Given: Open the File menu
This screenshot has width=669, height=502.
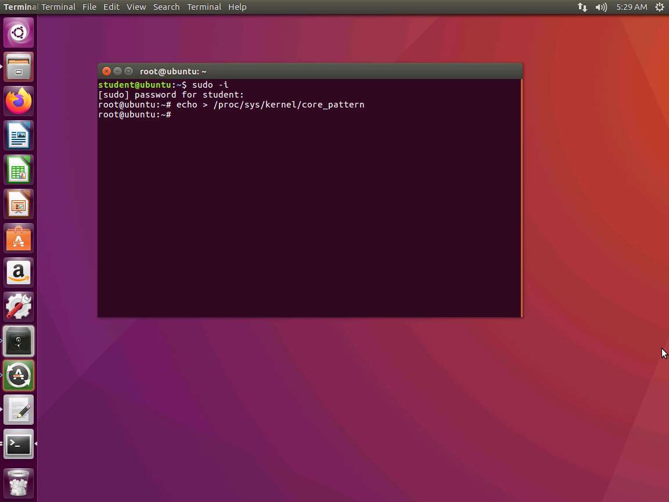Looking at the screenshot, I should [89, 7].
